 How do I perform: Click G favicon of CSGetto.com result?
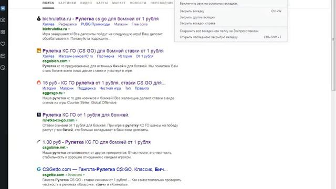[39, 169]
